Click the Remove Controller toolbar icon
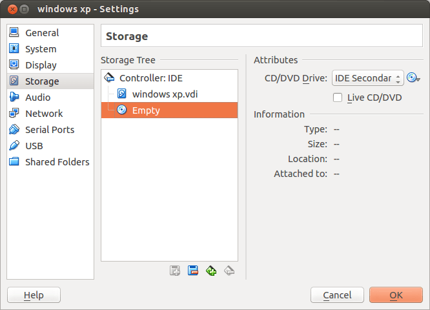Image resolution: width=430 pixels, height=310 pixels. click(193, 271)
